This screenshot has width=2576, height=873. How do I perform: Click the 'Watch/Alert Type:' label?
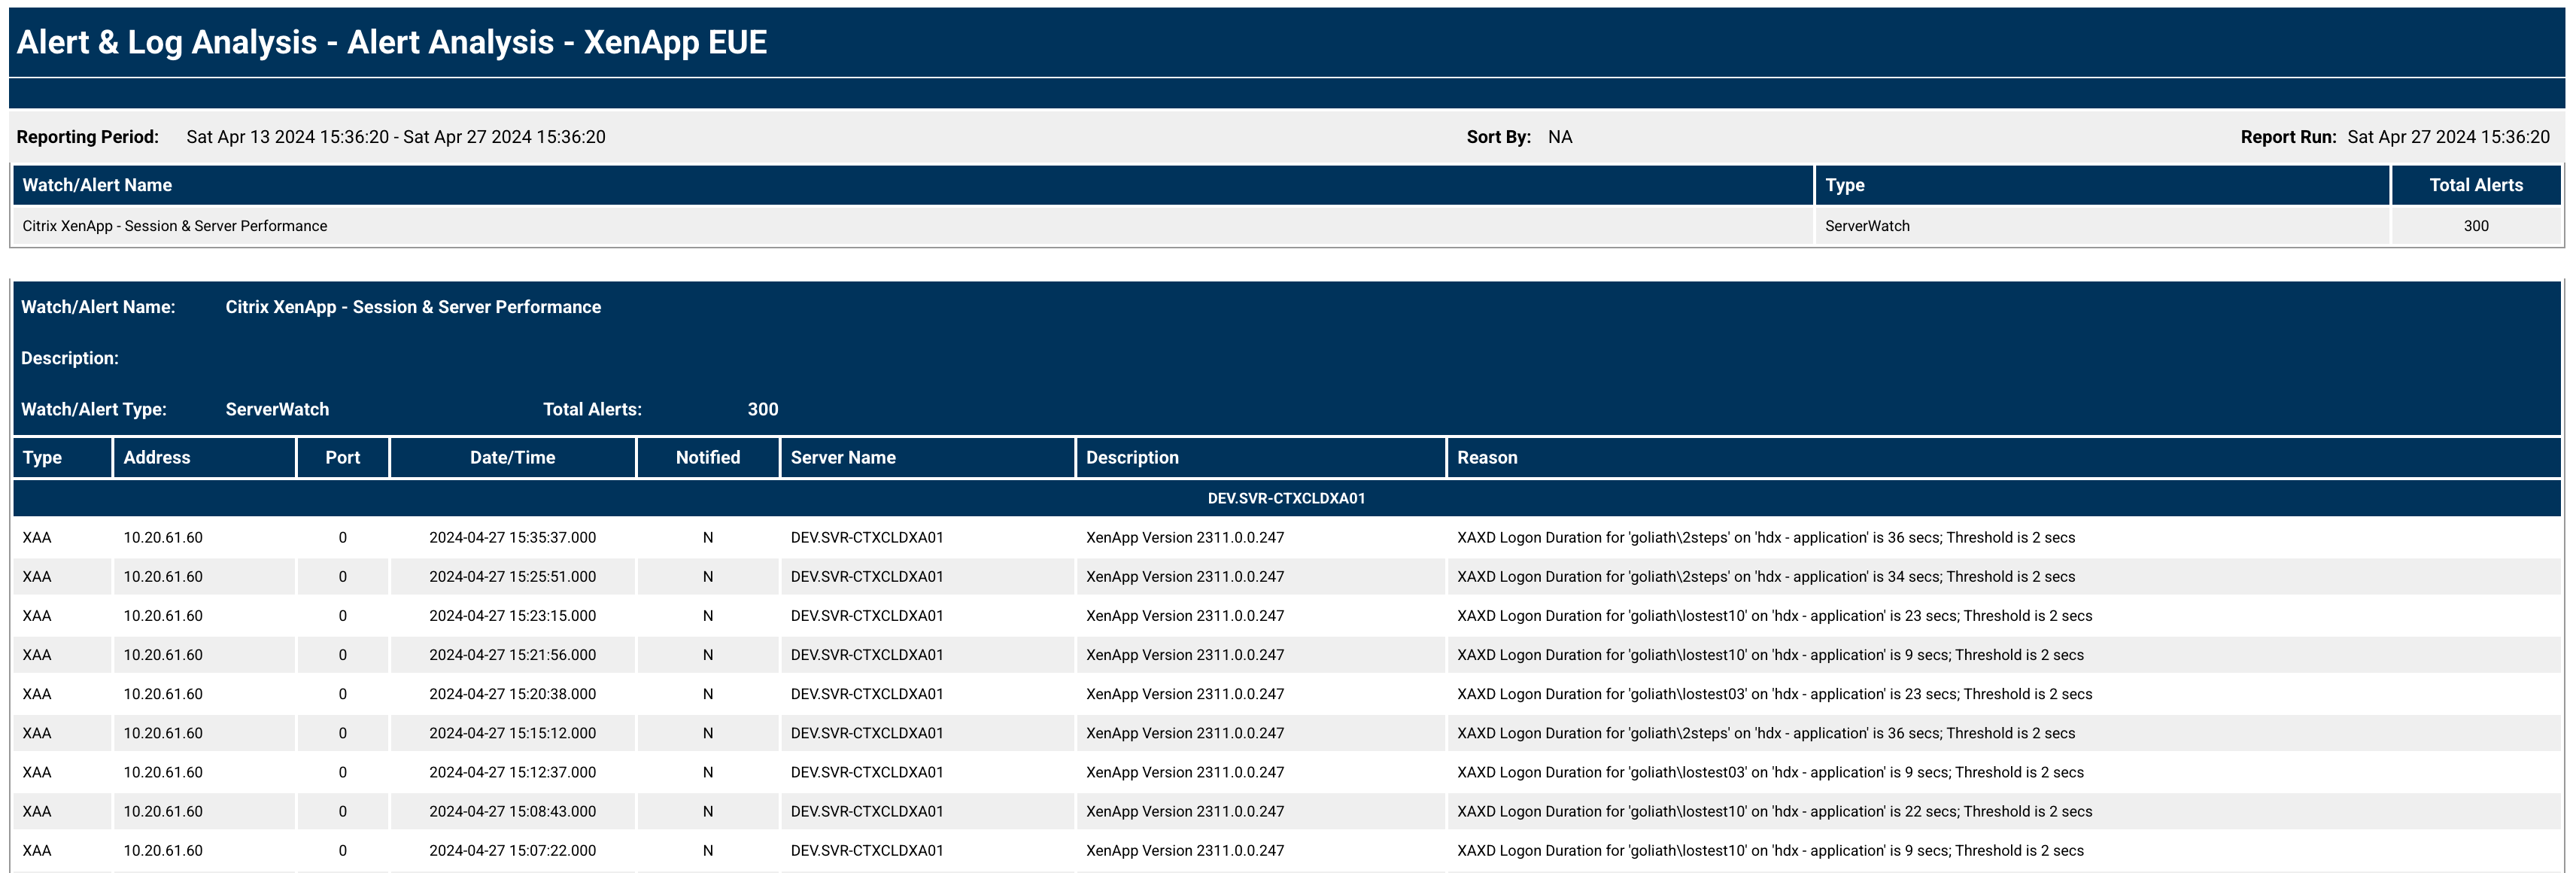coord(94,409)
